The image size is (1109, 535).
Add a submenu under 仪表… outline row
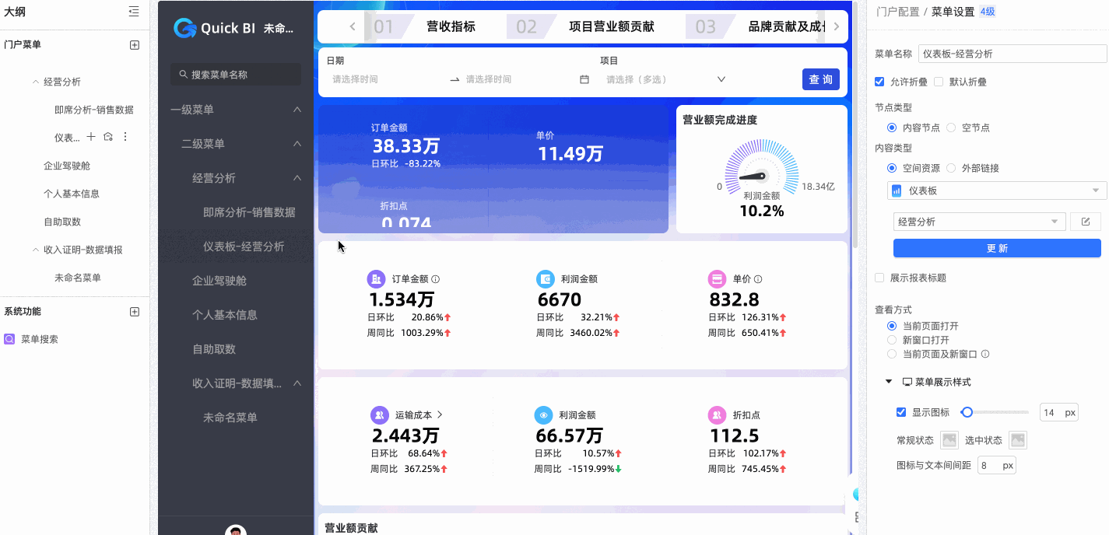point(91,137)
